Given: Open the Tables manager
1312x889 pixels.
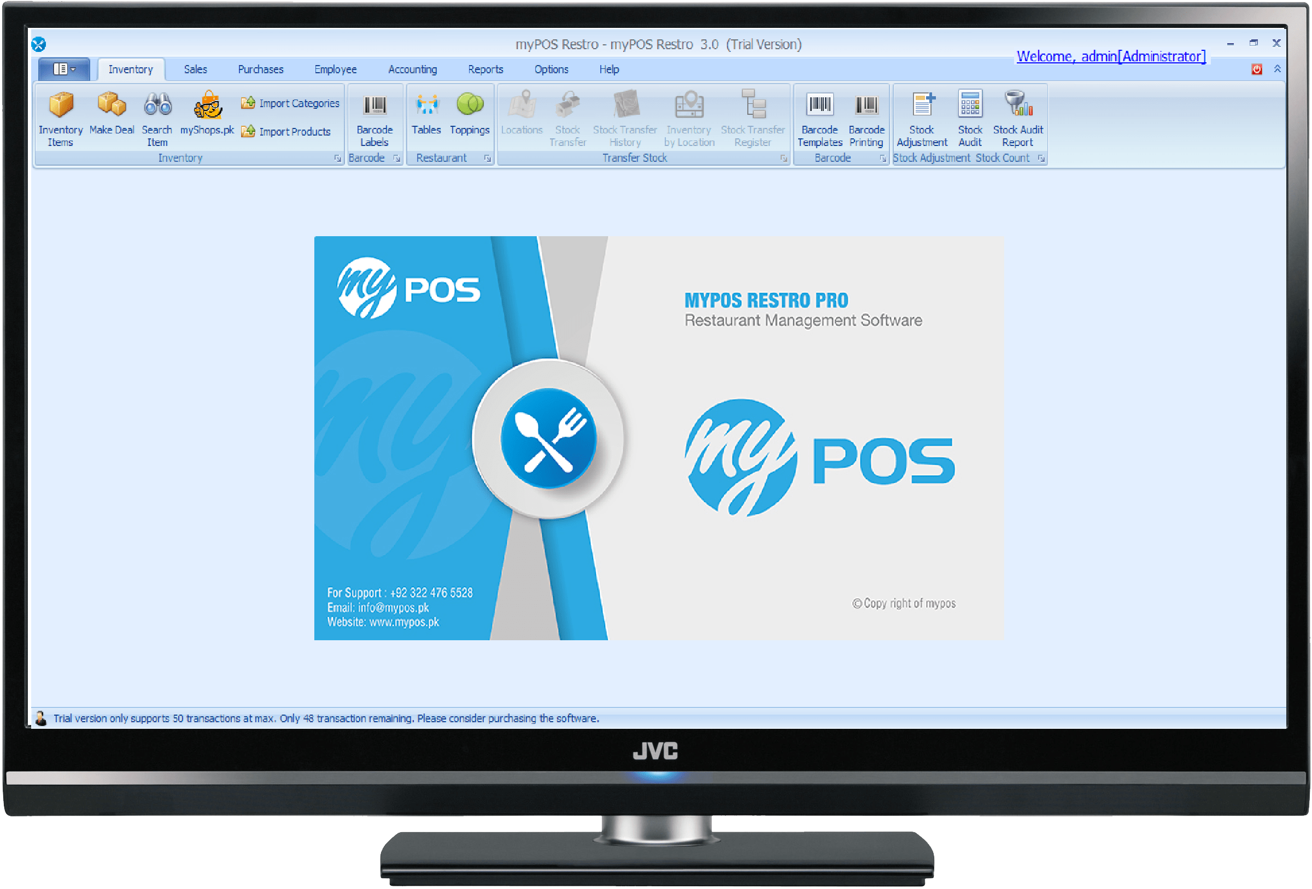Looking at the screenshot, I should click(426, 113).
